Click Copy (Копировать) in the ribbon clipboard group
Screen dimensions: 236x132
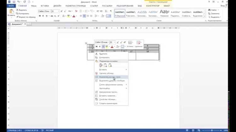(x=23, y=13)
